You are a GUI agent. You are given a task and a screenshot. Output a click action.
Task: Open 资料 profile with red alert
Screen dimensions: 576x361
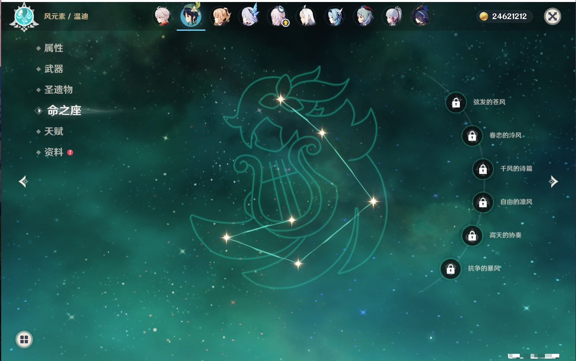pos(53,152)
